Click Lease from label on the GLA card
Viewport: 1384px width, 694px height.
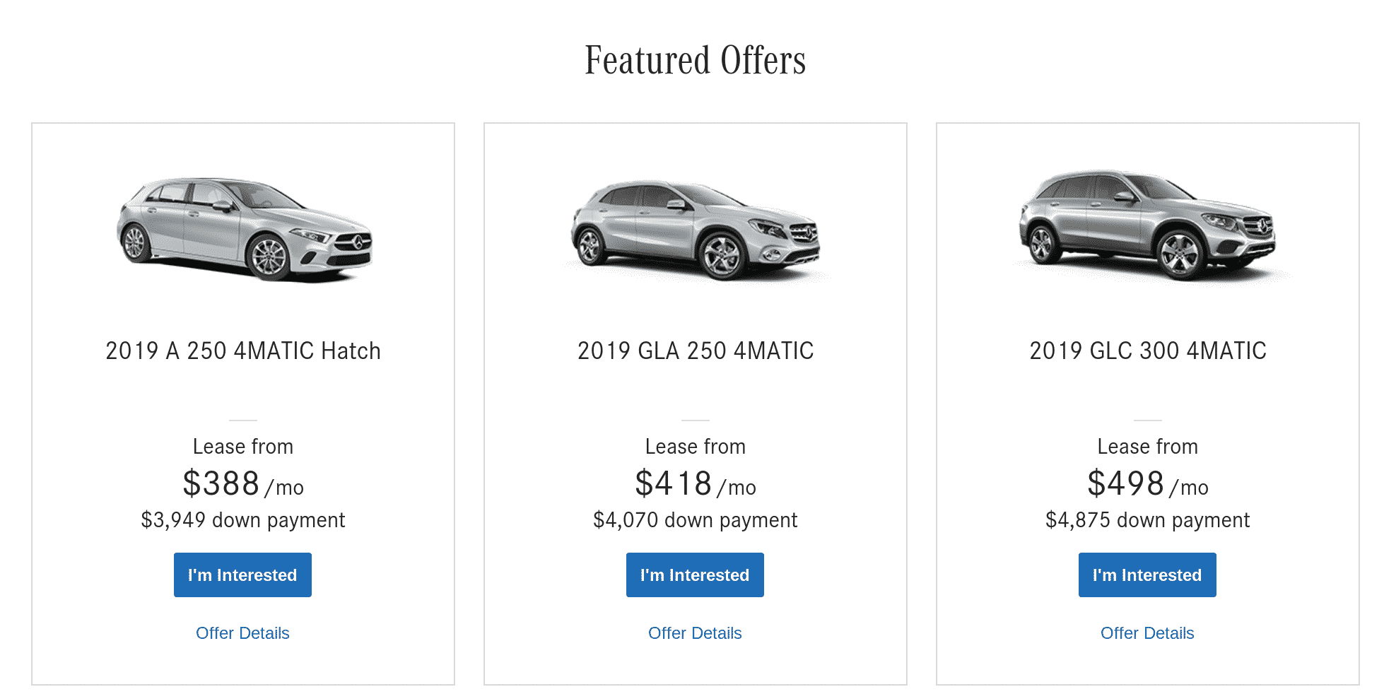click(696, 447)
